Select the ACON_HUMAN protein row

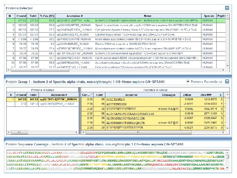[x=116, y=63]
